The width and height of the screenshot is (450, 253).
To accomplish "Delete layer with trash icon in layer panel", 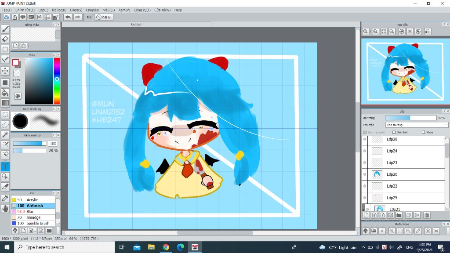I will point(427,215).
